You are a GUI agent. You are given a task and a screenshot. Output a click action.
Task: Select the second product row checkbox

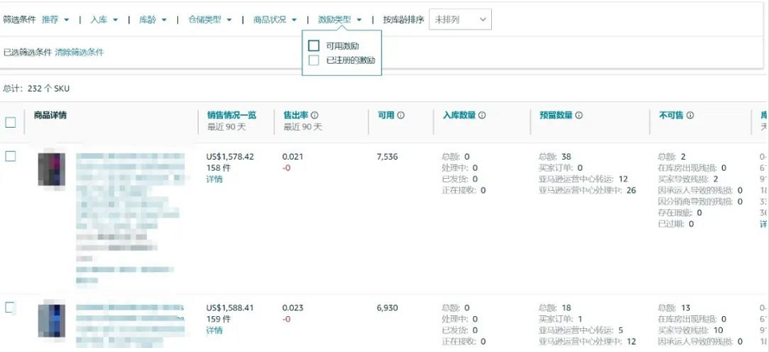pyautogui.click(x=10, y=307)
